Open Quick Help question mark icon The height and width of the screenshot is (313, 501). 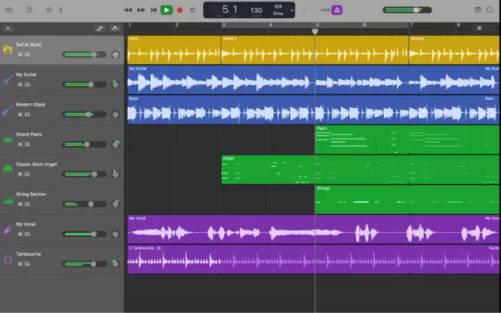[29, 10]
